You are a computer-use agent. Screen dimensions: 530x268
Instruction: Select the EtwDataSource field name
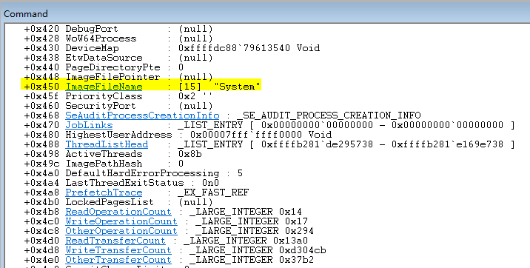click(104, 58)
